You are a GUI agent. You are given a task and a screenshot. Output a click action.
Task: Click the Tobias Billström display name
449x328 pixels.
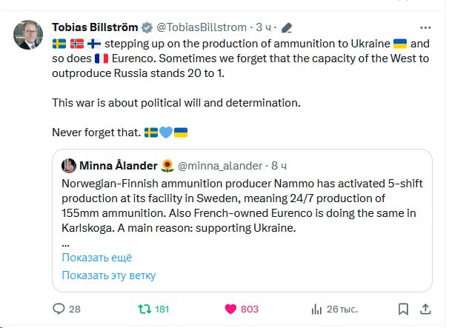tap(94, 28)
